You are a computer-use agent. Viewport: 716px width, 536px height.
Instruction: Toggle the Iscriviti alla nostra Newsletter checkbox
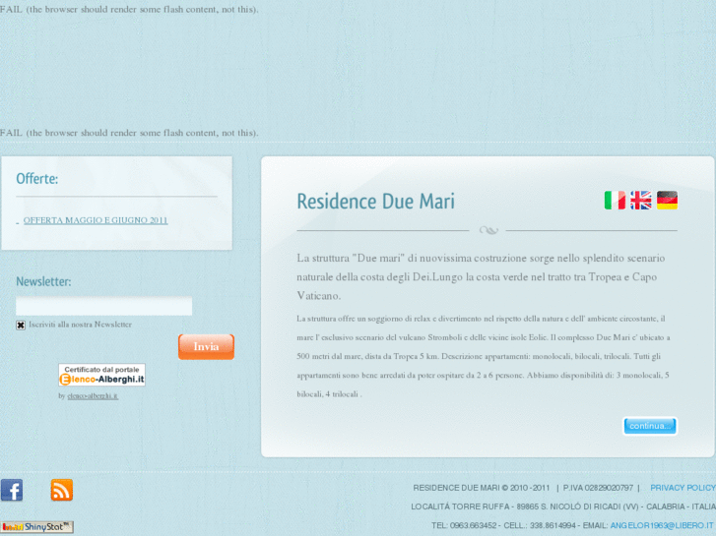click(21, 325)
